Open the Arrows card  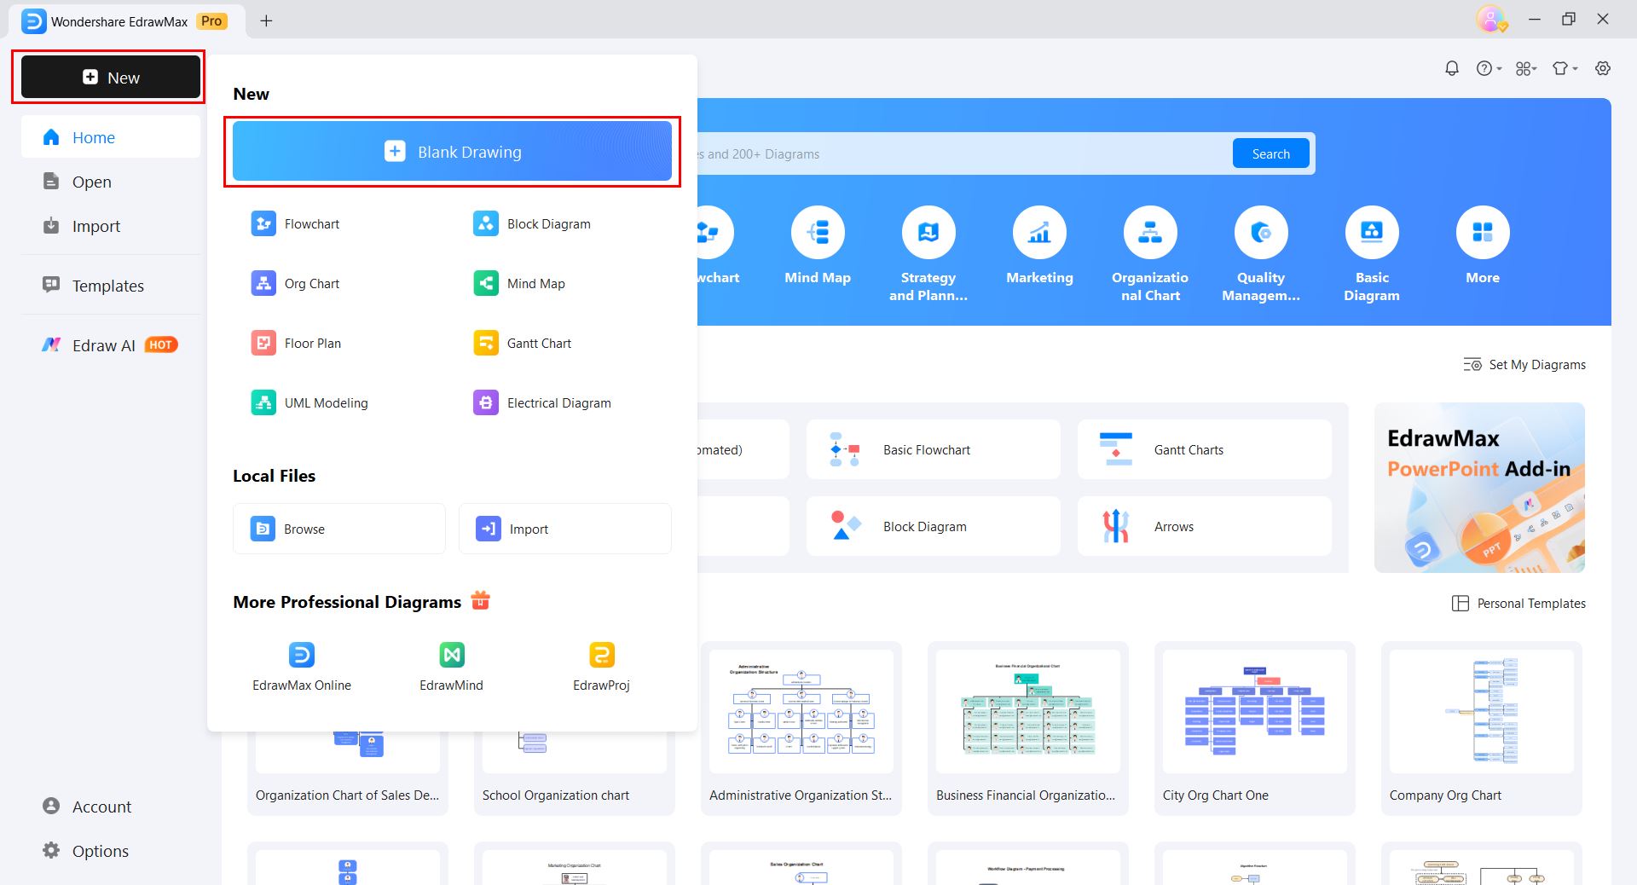click(1205, 526)
